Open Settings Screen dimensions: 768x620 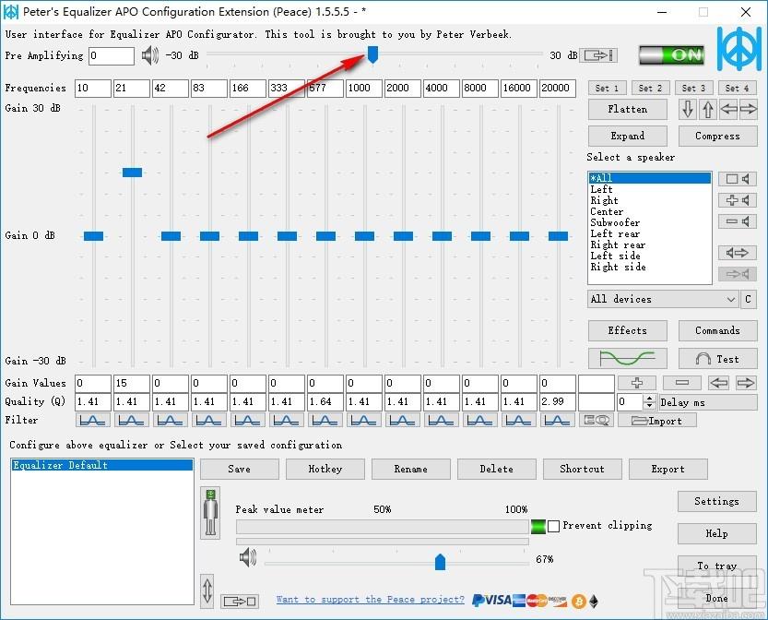click(717, 501)
